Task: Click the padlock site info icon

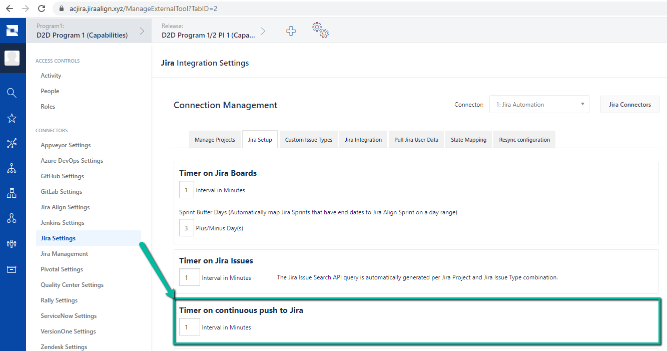Action: [x=62, y=9]
